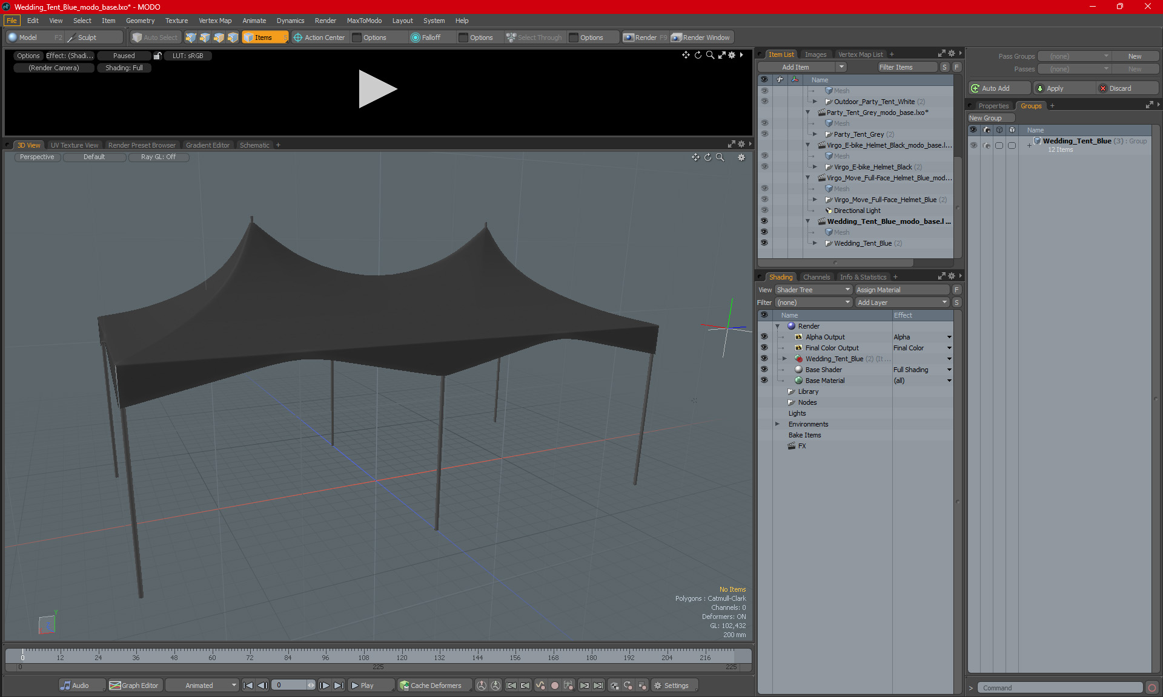Expand the Lights section in shader tree
The image size is (1163, 697).
[778, 413]
